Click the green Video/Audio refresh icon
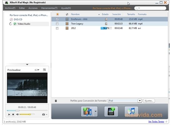The height and width of the screenshot is (125, 172). coord(15,24)
